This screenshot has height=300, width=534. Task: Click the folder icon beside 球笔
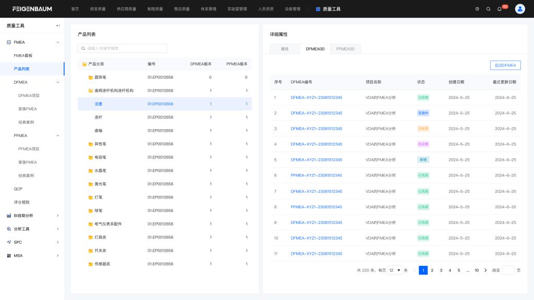(x=91, y=211)
